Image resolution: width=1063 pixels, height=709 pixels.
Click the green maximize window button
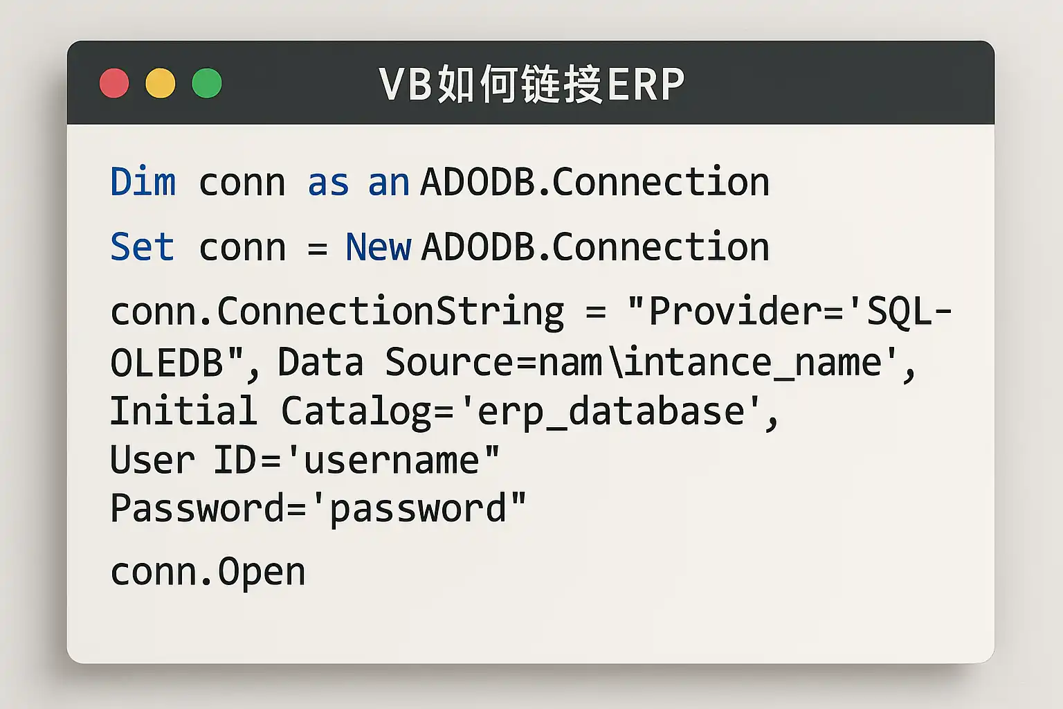pos(206,84)
